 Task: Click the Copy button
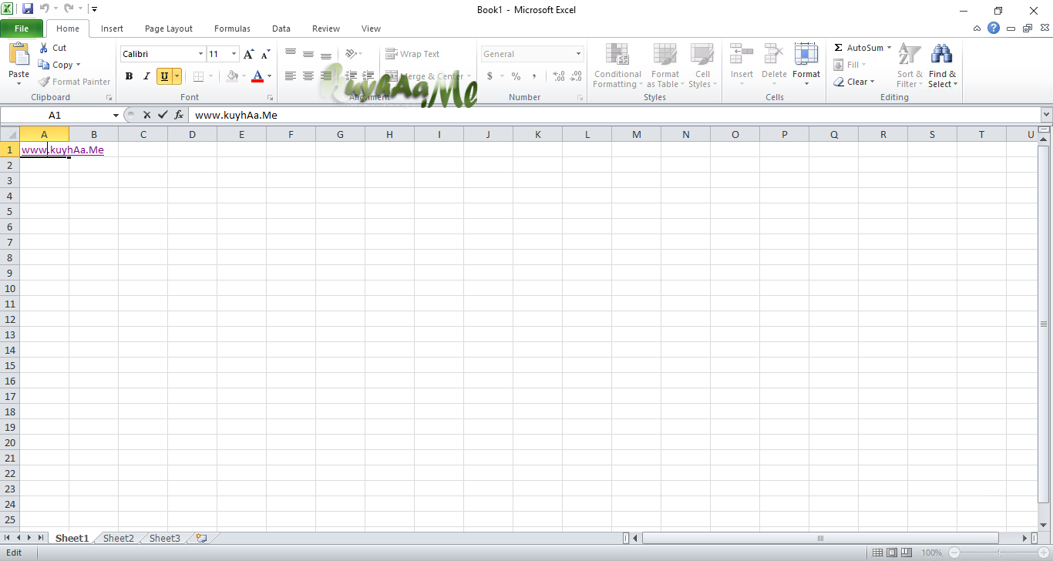pos(60,65)
